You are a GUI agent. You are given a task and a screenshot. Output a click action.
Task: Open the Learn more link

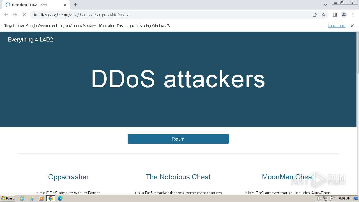[x=337, y=26]
